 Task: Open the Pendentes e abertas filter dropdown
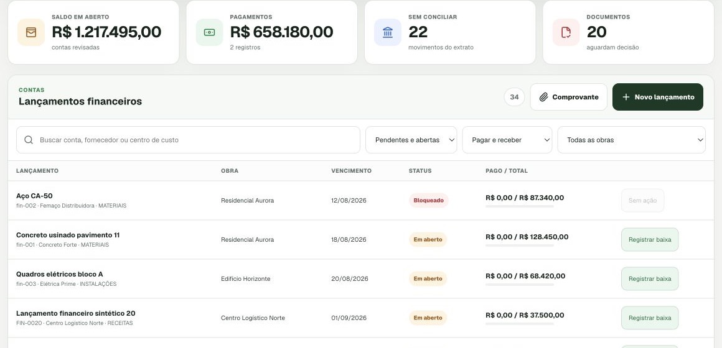[411, 140]
